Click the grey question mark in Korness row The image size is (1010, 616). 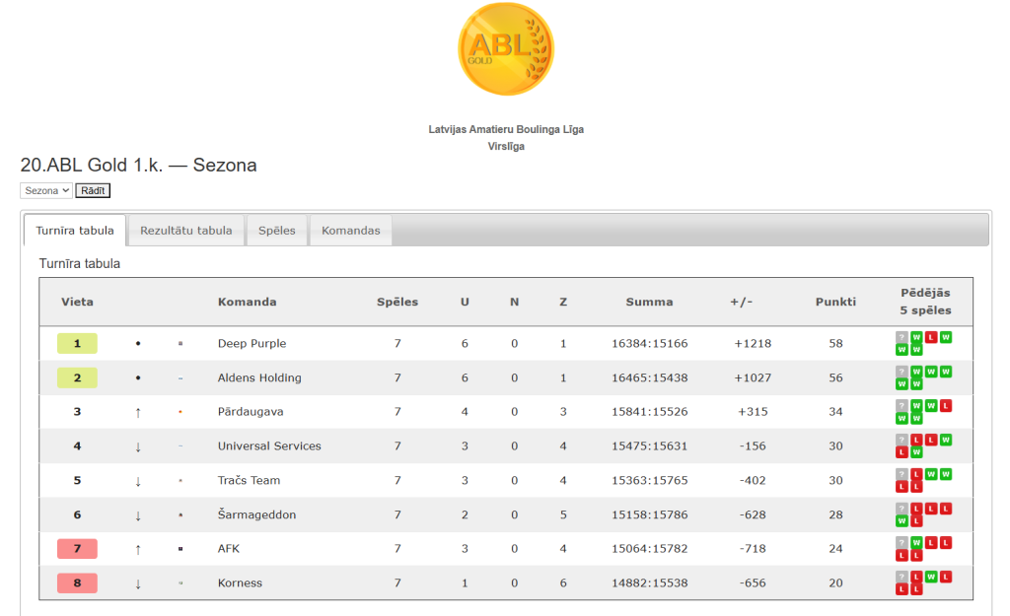coord(902,577)
